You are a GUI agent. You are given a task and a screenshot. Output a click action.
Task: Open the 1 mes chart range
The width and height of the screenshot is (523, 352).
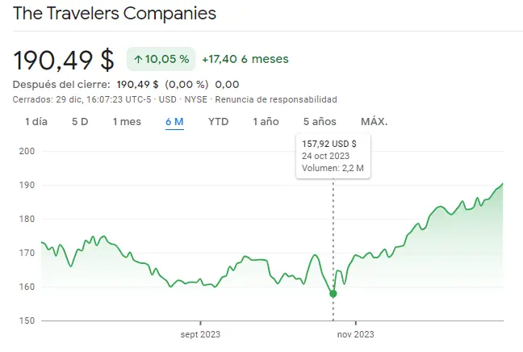(127, 122)
